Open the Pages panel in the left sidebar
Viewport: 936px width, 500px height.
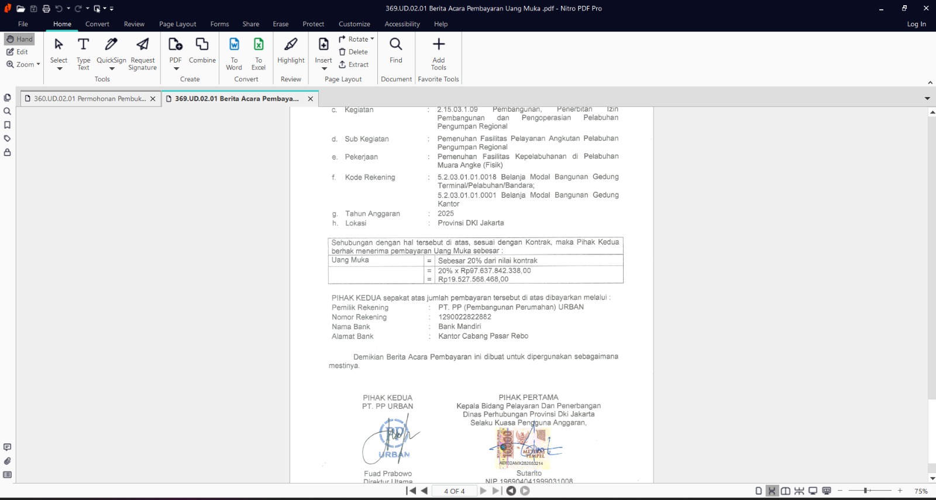pos(8,98)
